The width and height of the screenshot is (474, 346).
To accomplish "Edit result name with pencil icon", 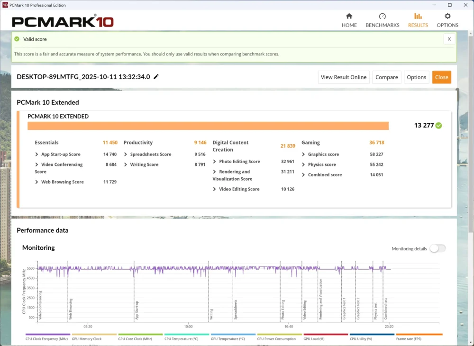I will 156,77.
